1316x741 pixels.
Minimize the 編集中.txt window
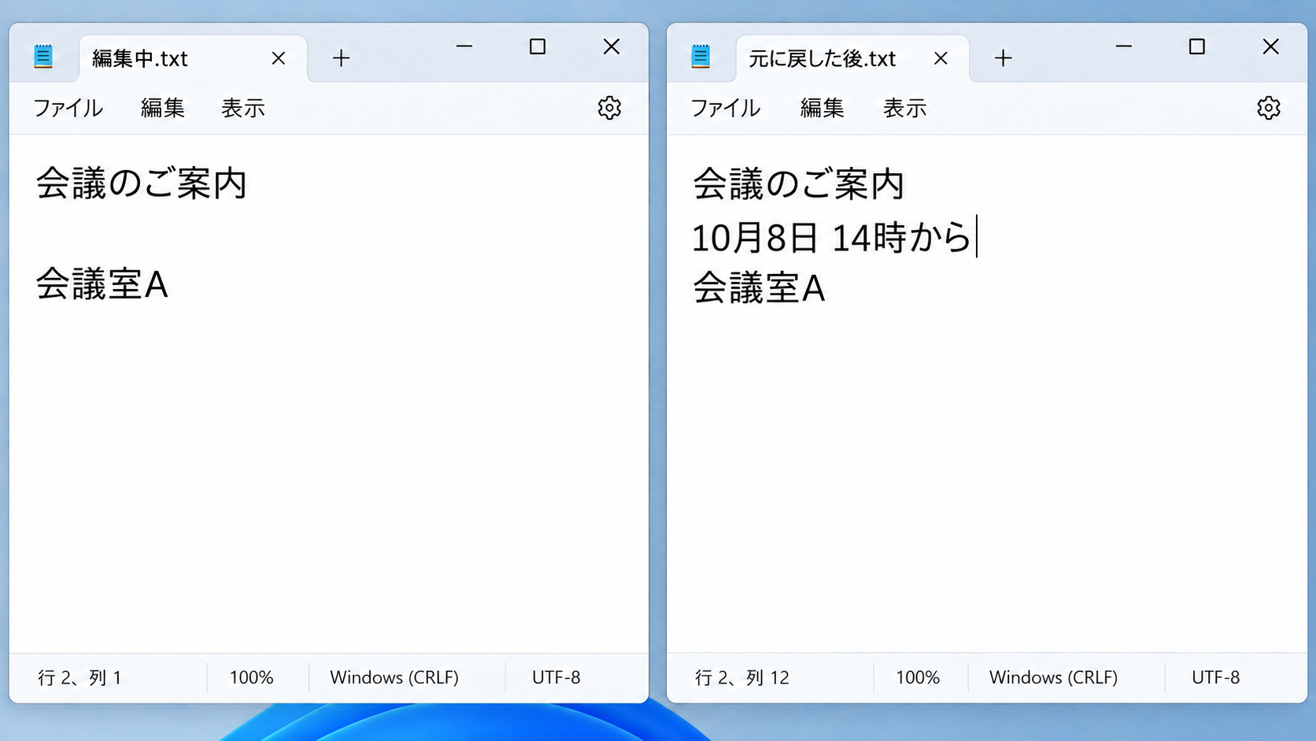(464, 46)
